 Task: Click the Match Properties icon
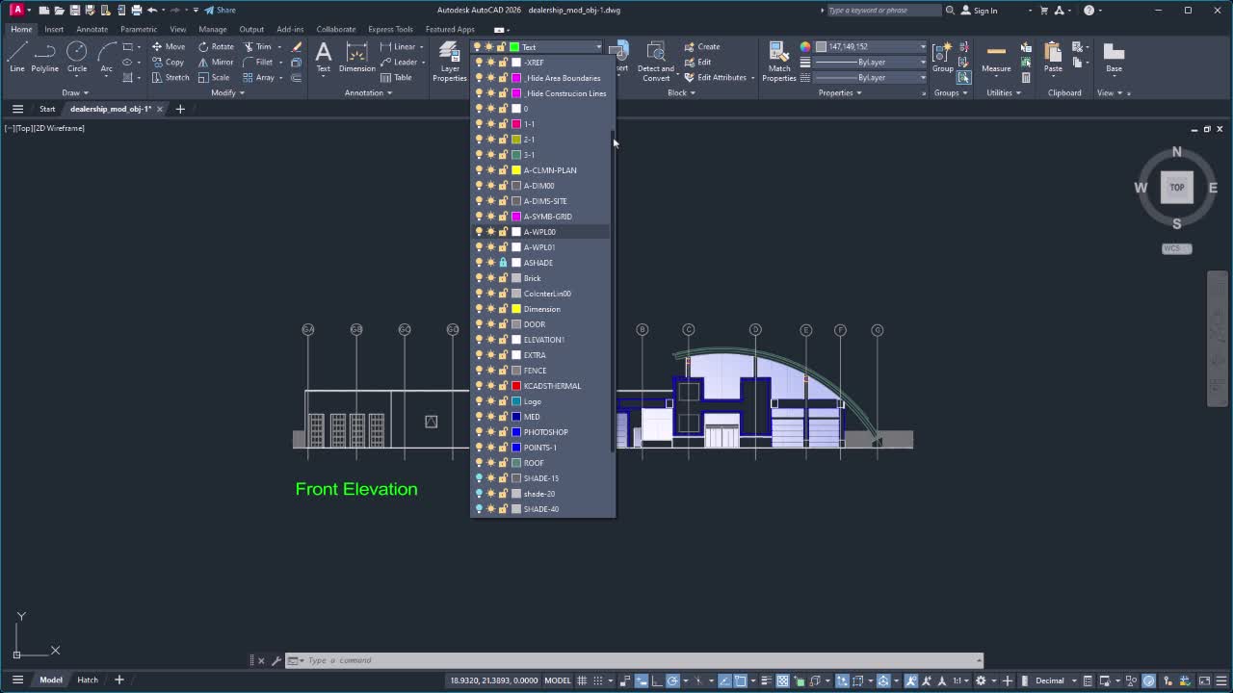(x=778, y=60)
